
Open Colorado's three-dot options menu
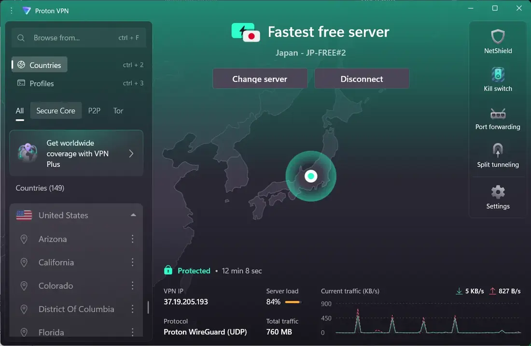[132, 286]
